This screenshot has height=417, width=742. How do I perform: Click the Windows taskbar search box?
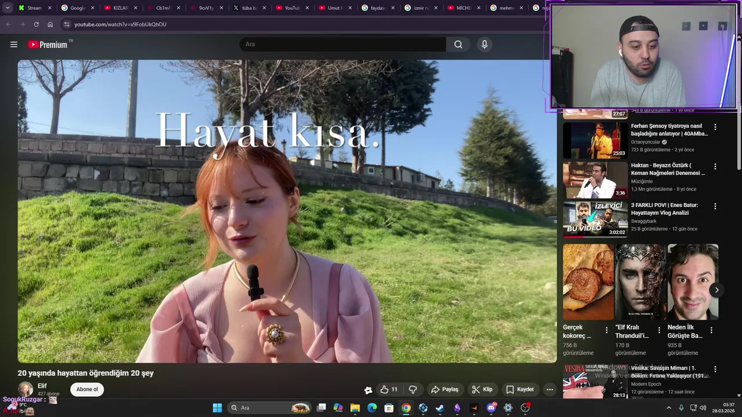pyautogui.click(x=270, y=408)
